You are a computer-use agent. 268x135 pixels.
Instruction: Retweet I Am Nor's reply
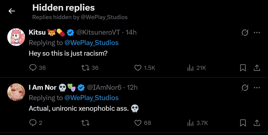click(x=86, y=123)
